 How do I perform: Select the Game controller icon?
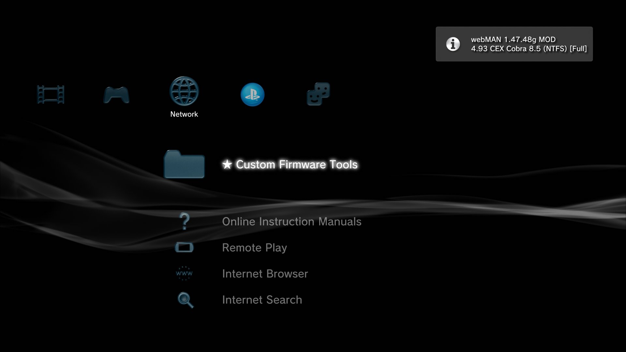click(x=116, y=95)
